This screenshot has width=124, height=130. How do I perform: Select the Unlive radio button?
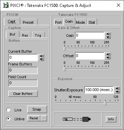point(8,119)
